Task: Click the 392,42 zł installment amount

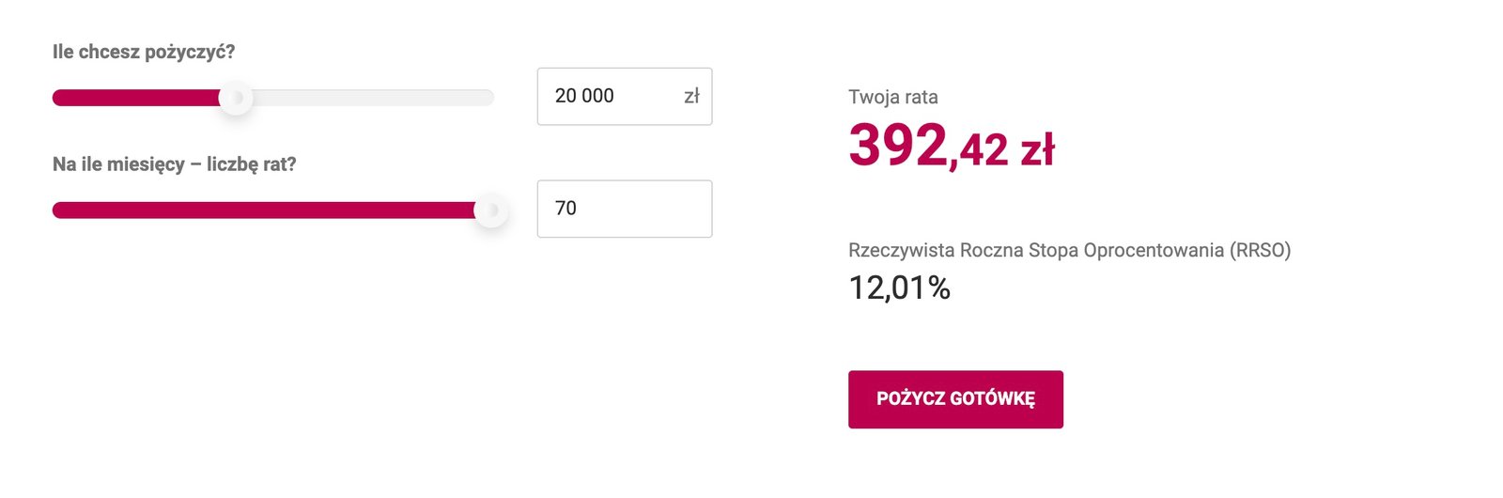Action: pos(951,148)
